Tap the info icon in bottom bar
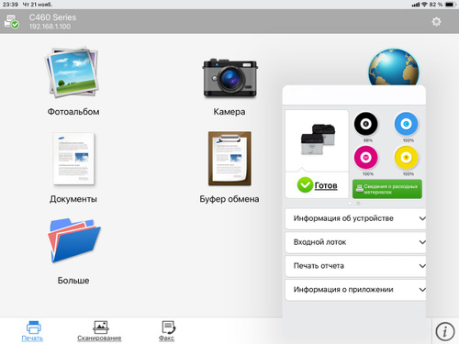The width and height of the screenshot is (459, 344). [444, 331]
